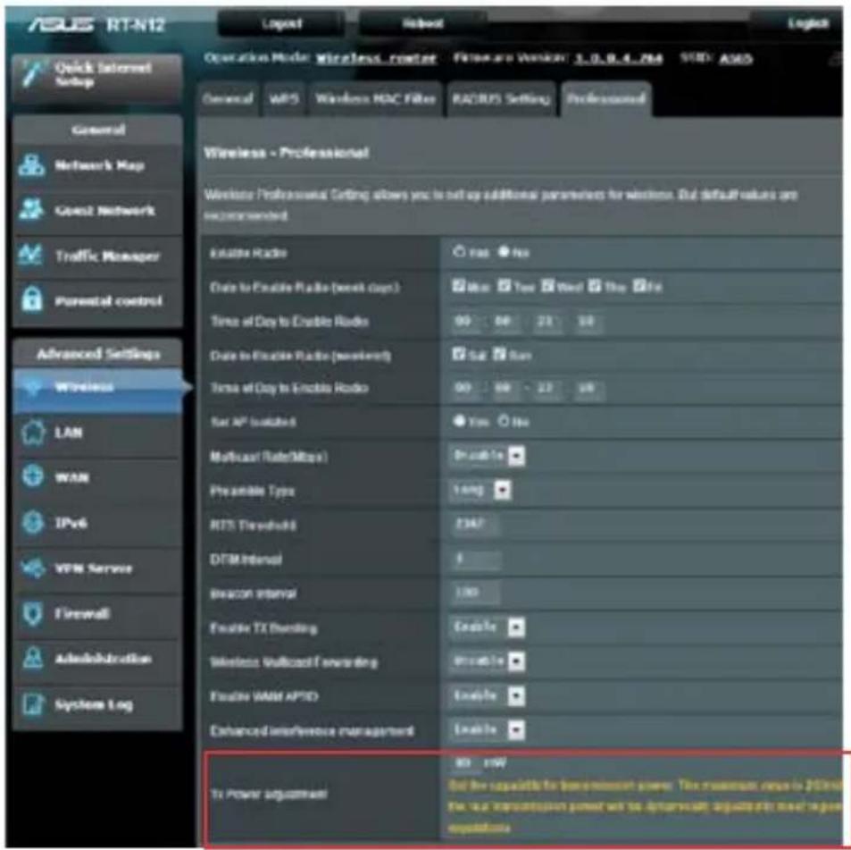Click the DTIM Interval input field
Image resolution: width=851 pixels, height=850 pixels.
(475, 559)
